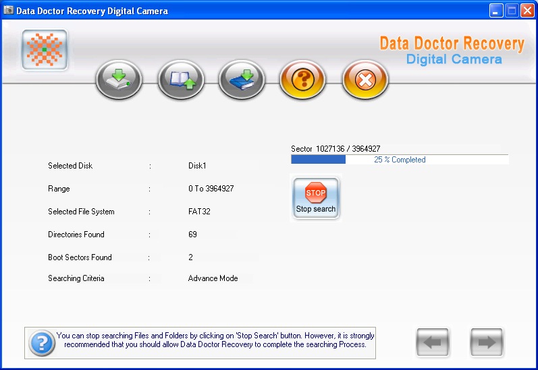Click the blue book with down arrow icon

242,80
